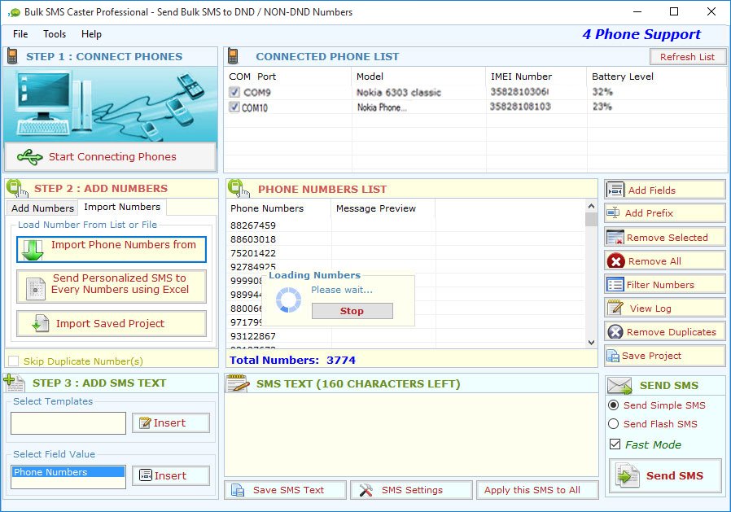731x512 pixels.
Task: Open the File menu
Action: 20,34
